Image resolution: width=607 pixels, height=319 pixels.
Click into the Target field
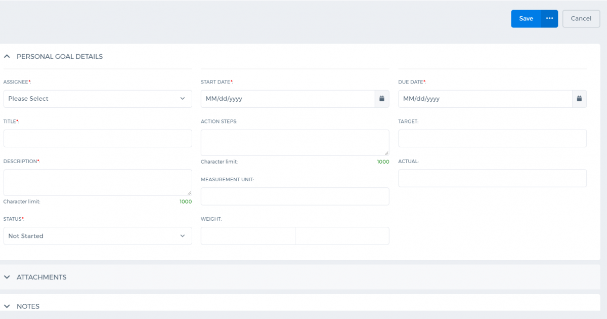click(x=493, y=138)
